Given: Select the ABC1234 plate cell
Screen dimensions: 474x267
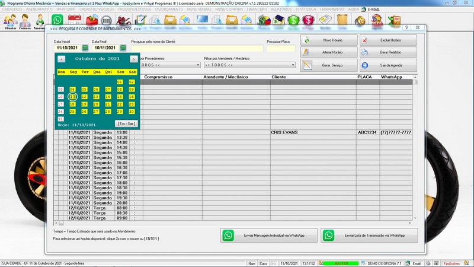Looking at the screenshot, I should (367, 132).
